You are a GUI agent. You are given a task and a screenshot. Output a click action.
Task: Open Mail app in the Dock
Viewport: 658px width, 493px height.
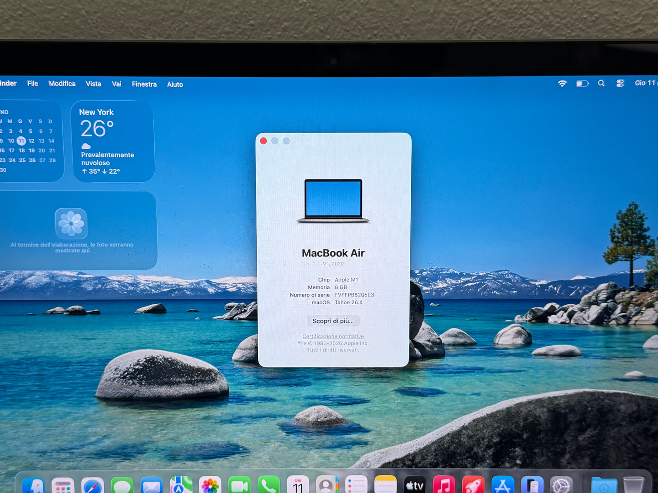point(152,486)
